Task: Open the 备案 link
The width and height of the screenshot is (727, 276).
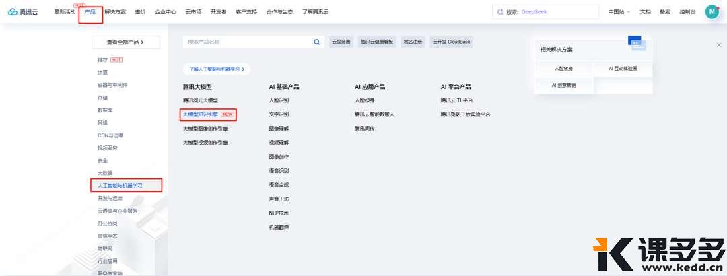Action: coord(665,12)
